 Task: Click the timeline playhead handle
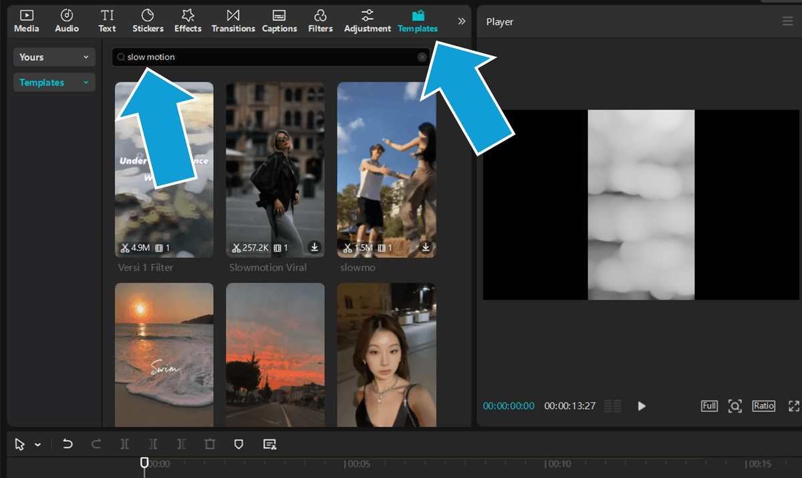point(144,463)
